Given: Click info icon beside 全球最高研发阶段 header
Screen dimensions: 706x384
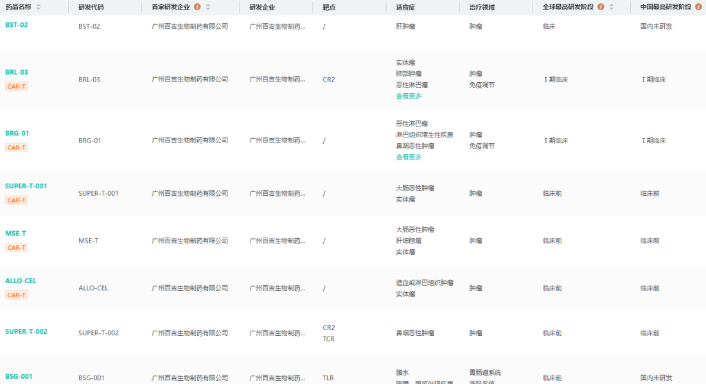Looking at the screenshot, I should click(601, 7).
